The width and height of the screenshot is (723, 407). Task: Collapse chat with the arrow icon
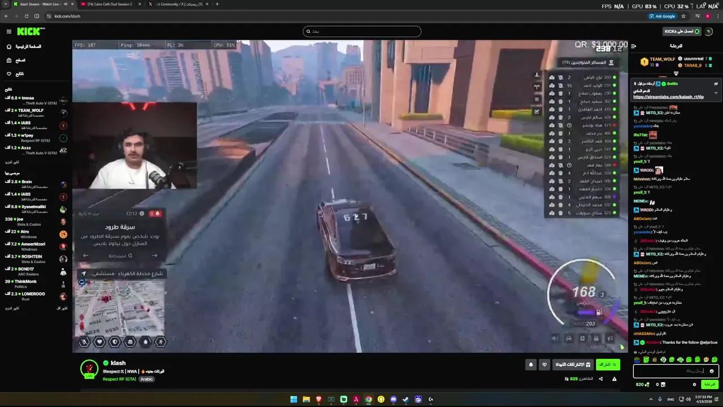634,46
